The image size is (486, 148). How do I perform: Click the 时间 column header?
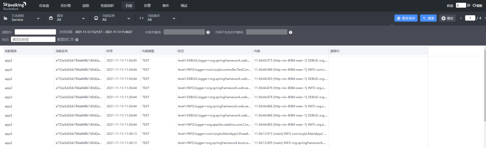(123, 51)
